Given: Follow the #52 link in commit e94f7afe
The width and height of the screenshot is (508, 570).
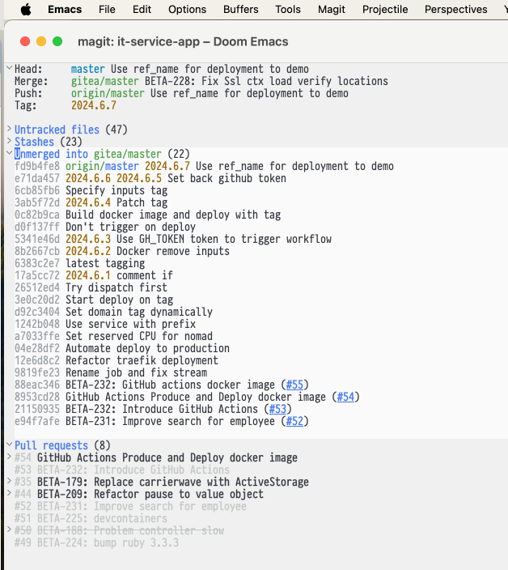Looking at the screenshot, I should pyautogui.click(x=294, y=421).
